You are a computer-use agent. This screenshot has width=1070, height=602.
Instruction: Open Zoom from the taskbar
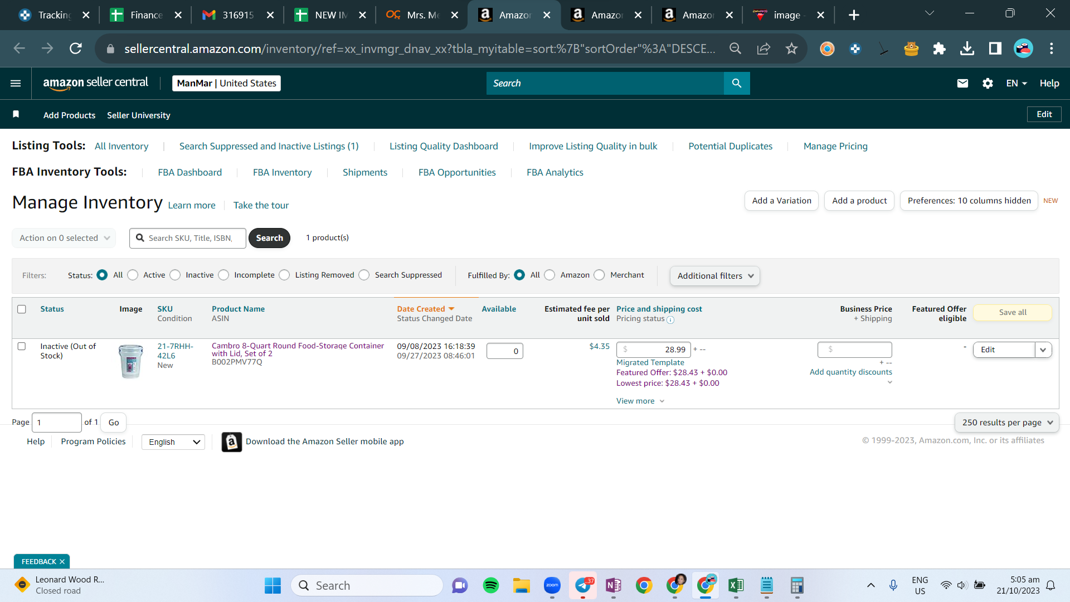552,585
